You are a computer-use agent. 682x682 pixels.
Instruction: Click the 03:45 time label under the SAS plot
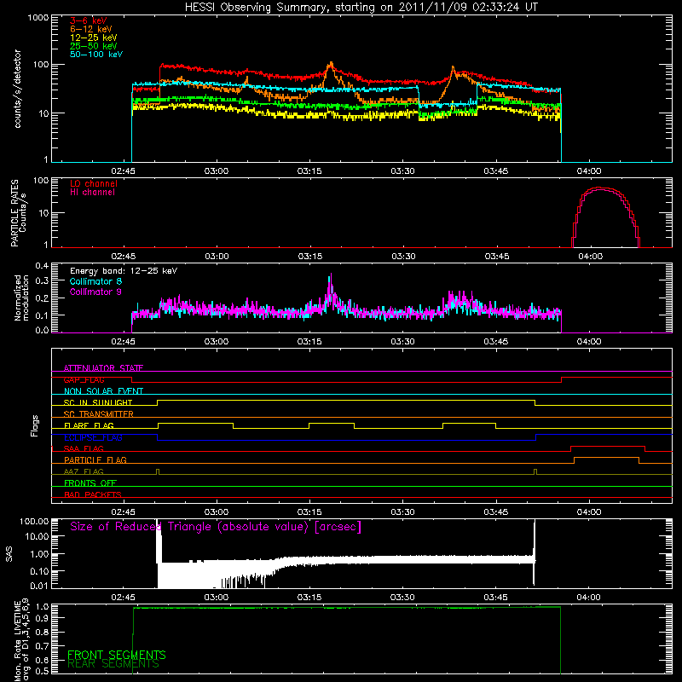pyautogui.click(x=496, y=598)
